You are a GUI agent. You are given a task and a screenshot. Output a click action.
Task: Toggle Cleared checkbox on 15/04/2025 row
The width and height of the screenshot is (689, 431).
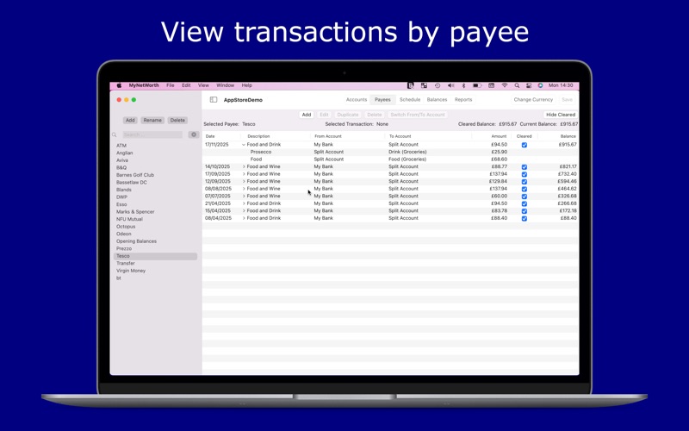click(x=525, y=211)
